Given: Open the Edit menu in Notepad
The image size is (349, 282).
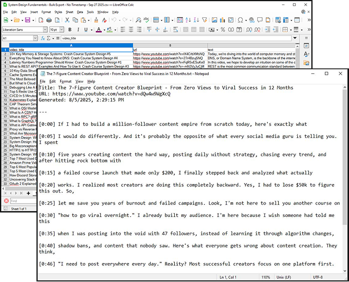Looking at the screenshot, I should (51, 81).
